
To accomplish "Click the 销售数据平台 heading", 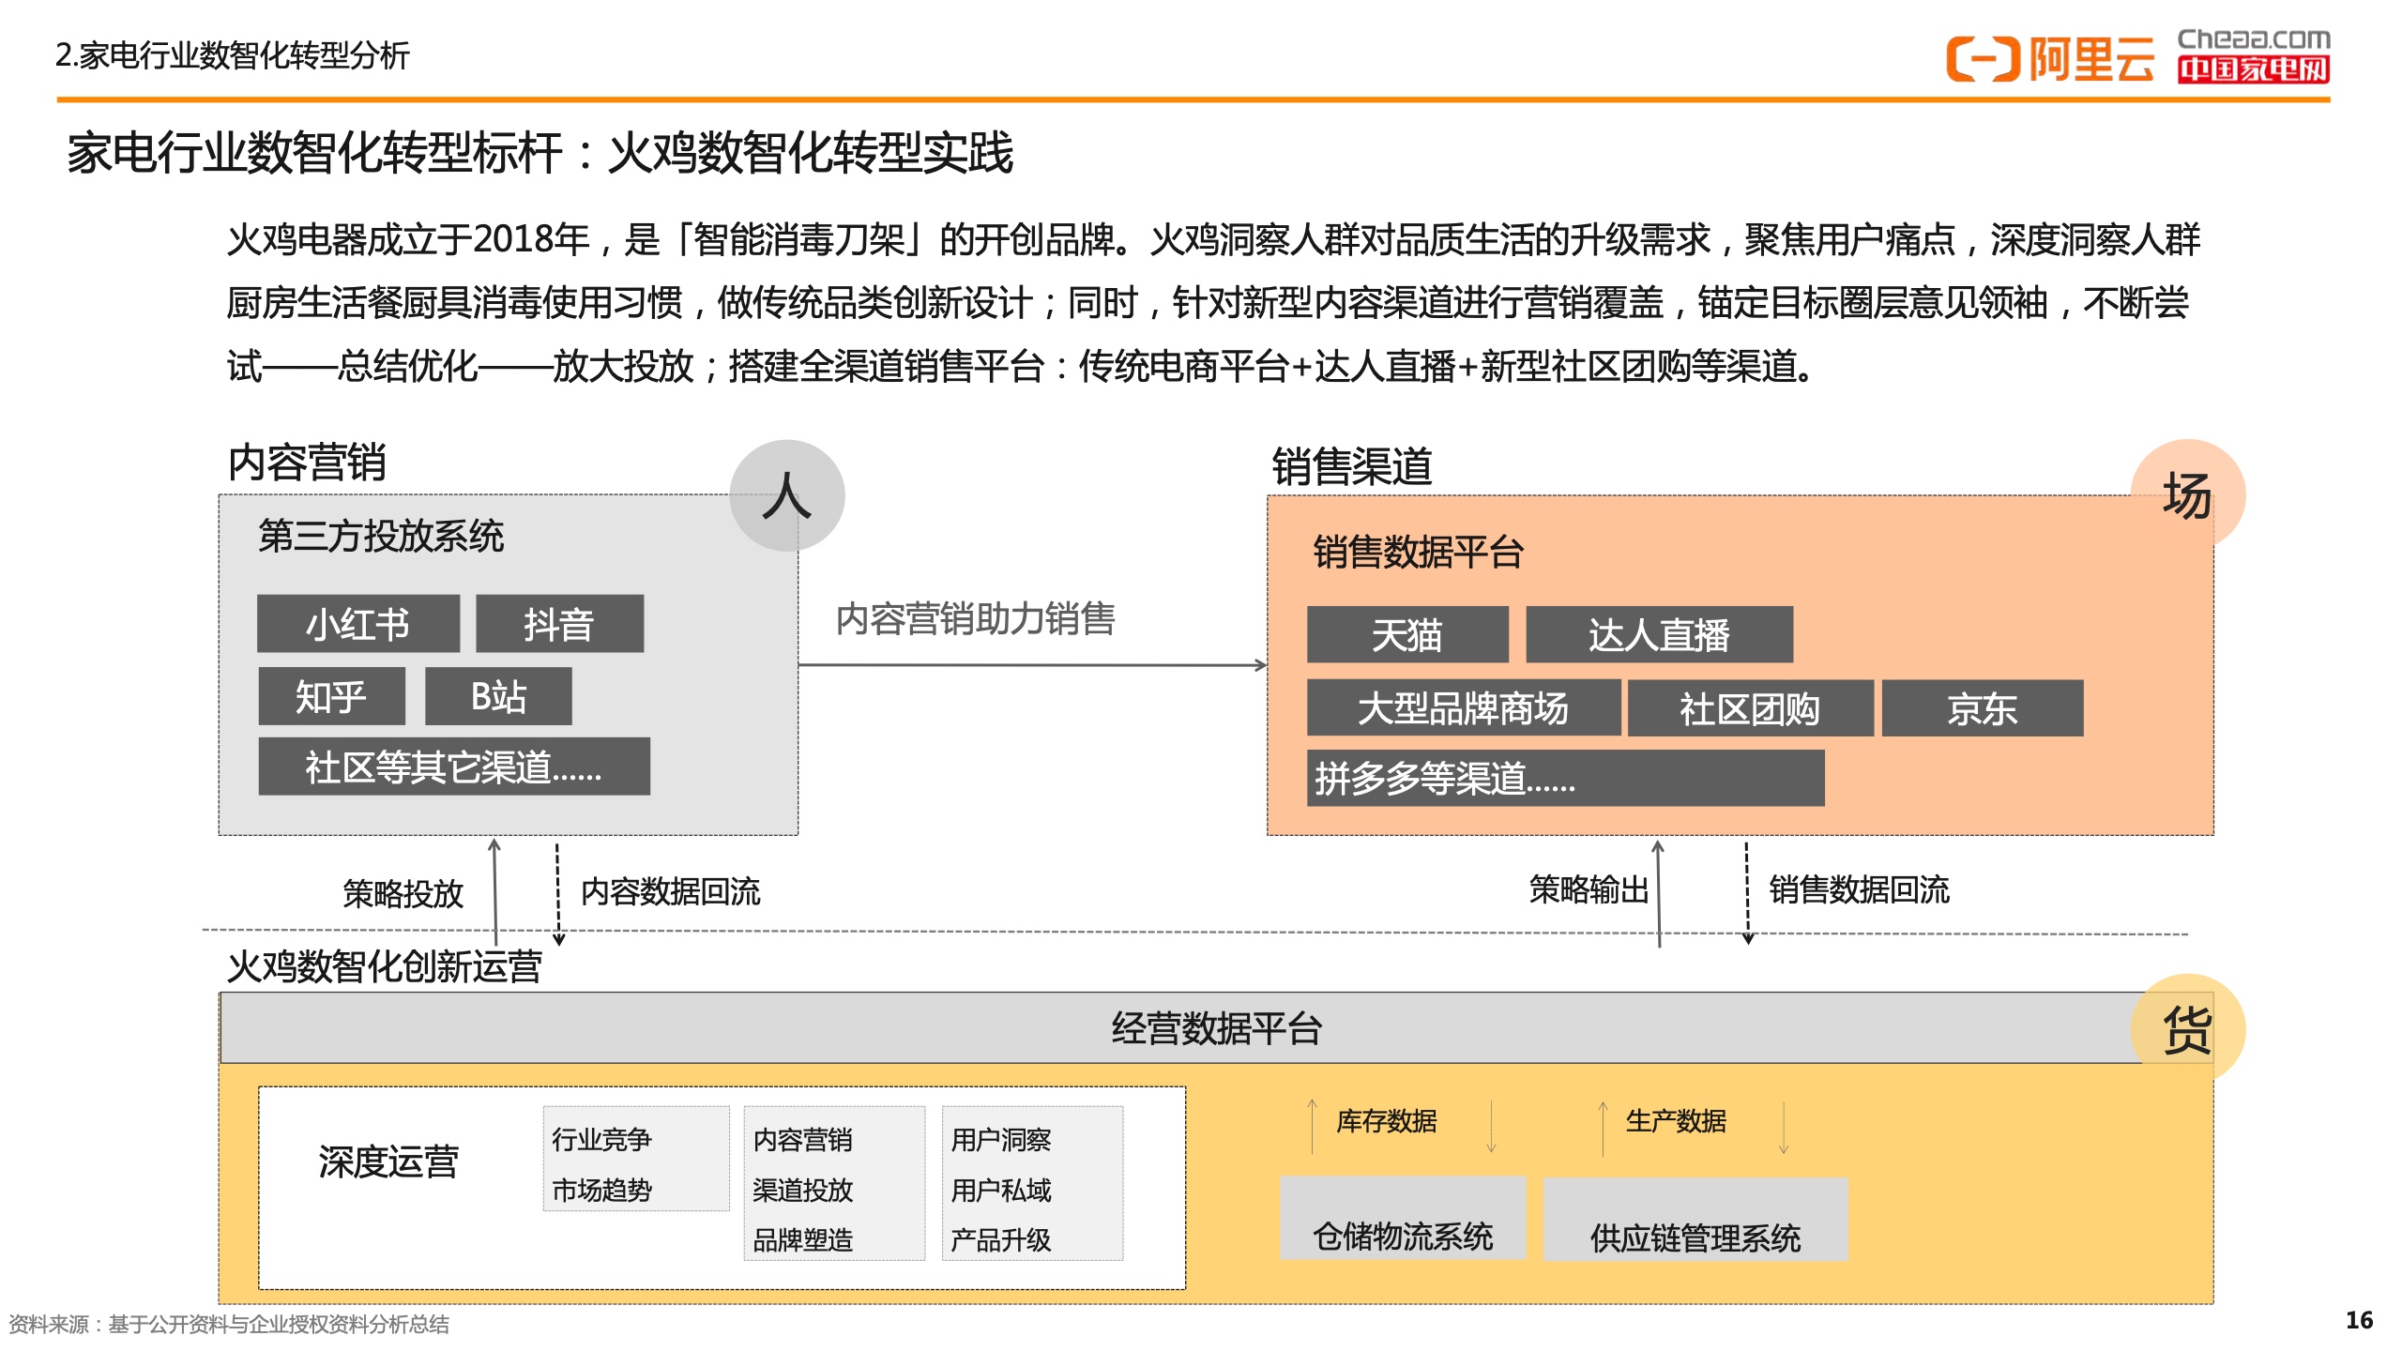I will [1419, 553].
